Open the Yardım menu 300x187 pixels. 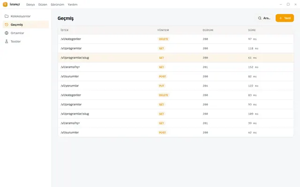pos(73,4)
